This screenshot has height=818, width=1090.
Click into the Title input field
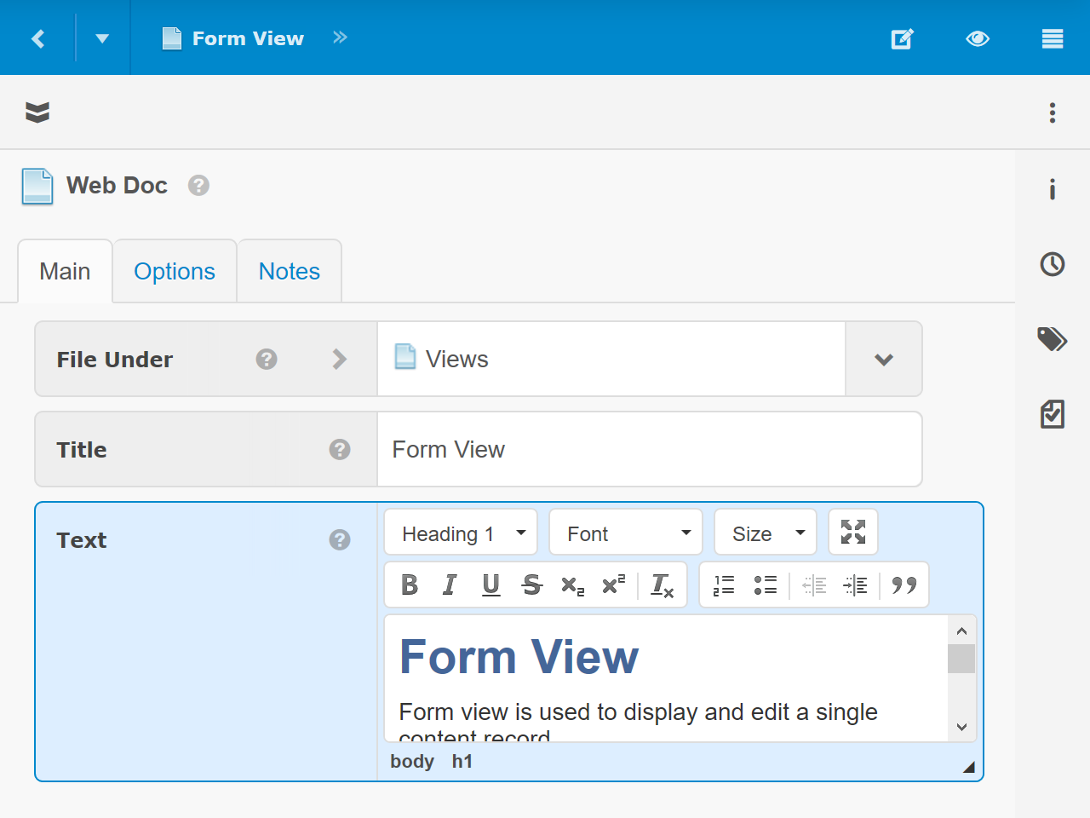[649, 450]
